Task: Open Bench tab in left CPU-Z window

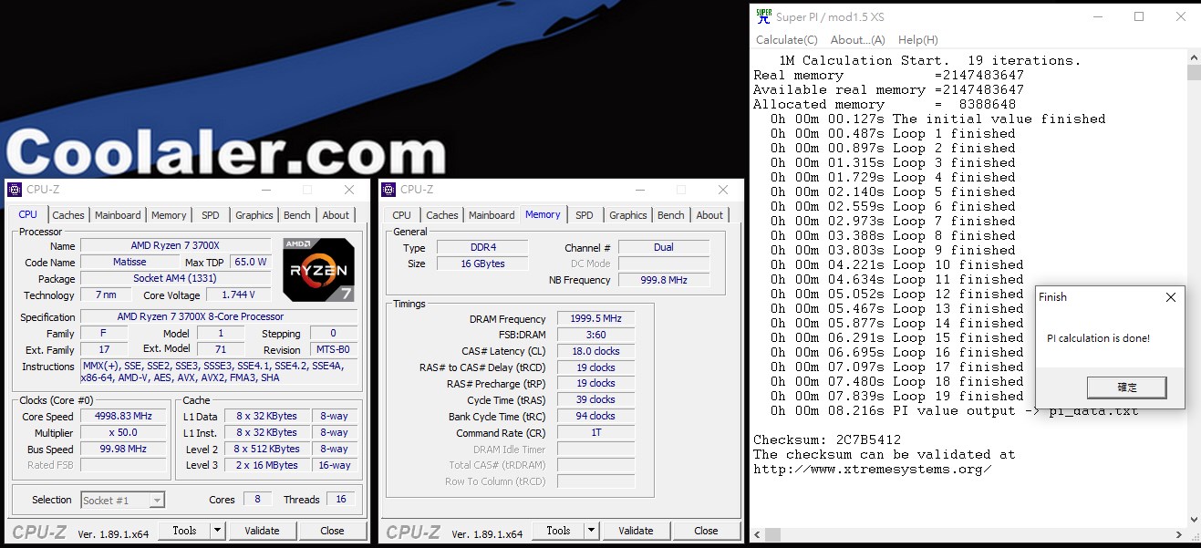Action: [x=296, y=215]
